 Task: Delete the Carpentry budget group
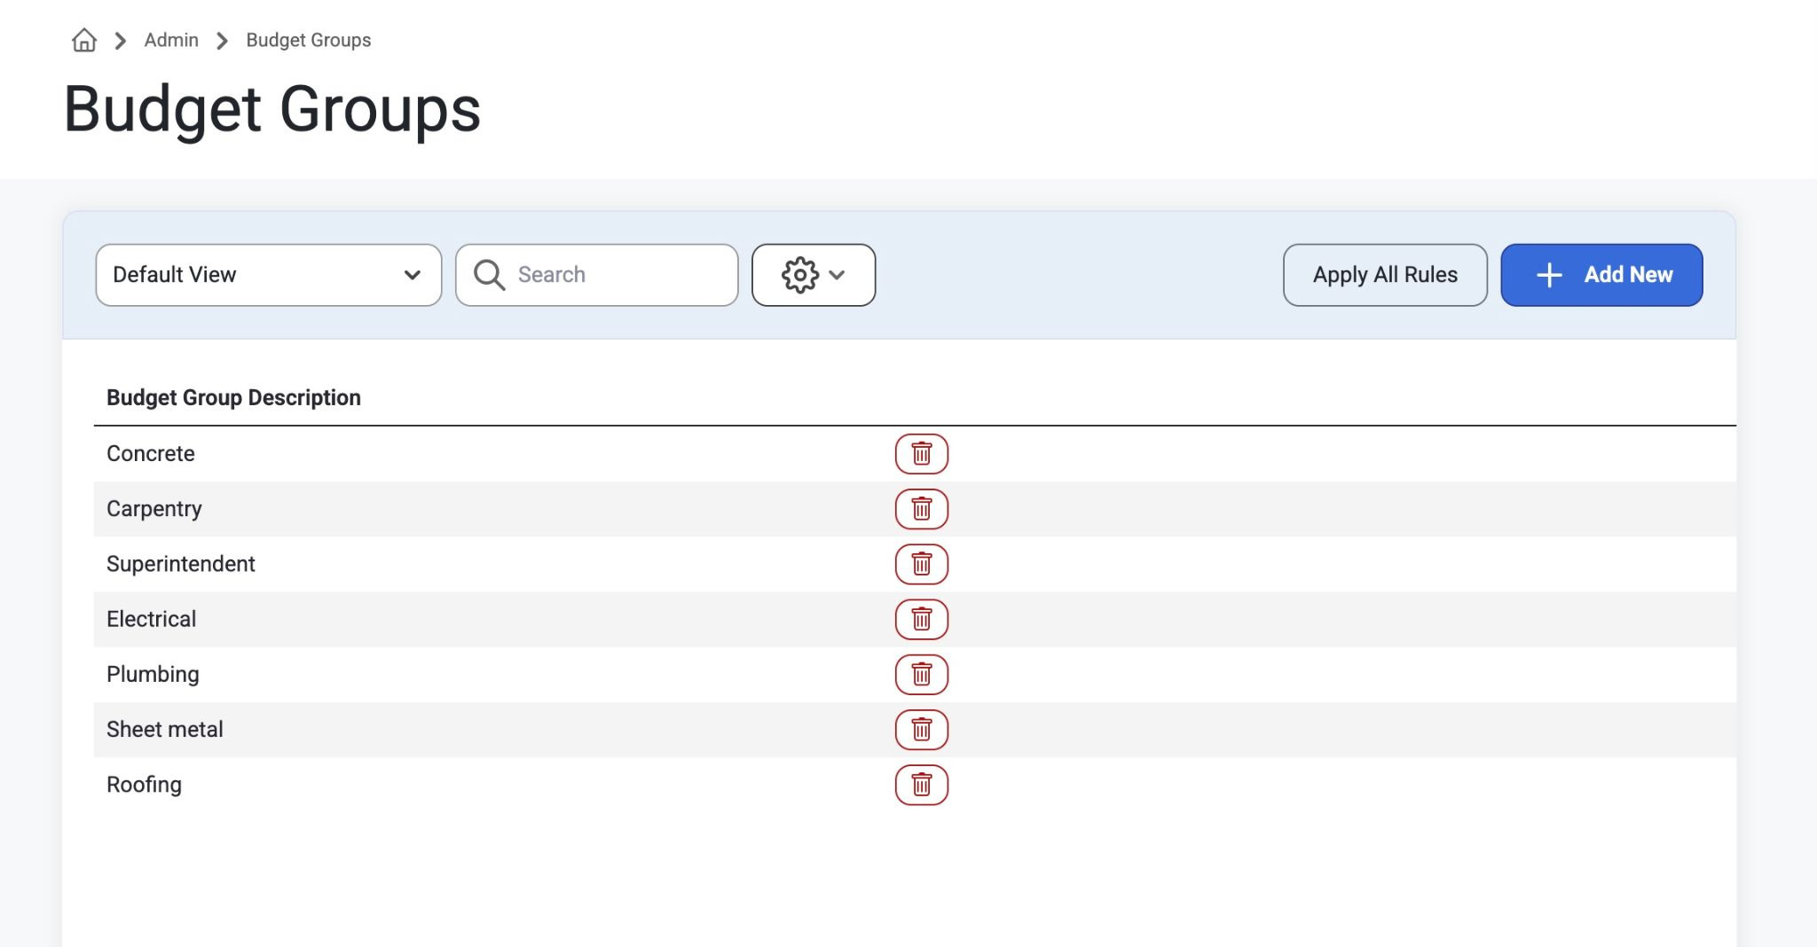pos(922,509)
